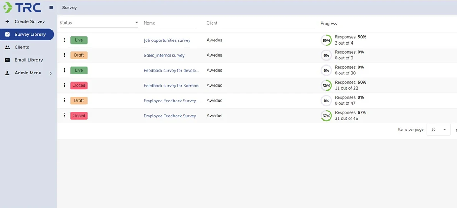The width and height of the screenshot is (457, 208).
Task: Open Create Survey in sidebar
Action: [x=27, y=21]
